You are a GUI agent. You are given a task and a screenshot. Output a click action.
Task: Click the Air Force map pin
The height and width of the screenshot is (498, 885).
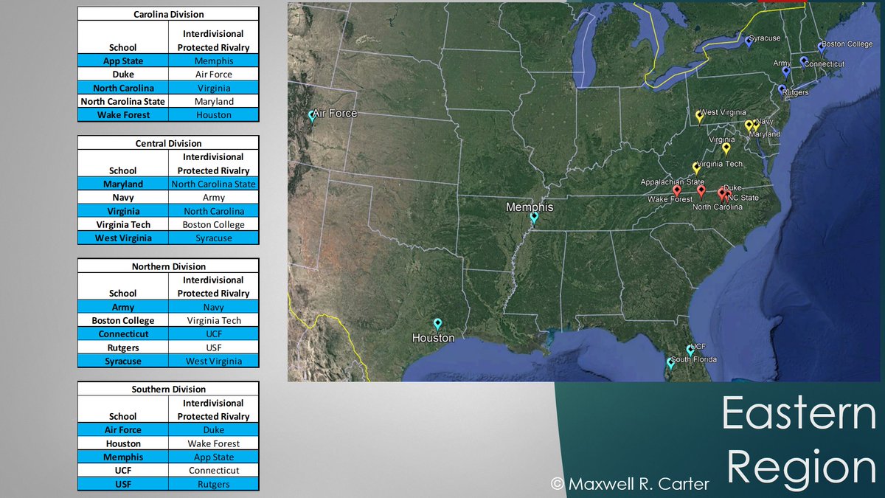tap(311, 116)
